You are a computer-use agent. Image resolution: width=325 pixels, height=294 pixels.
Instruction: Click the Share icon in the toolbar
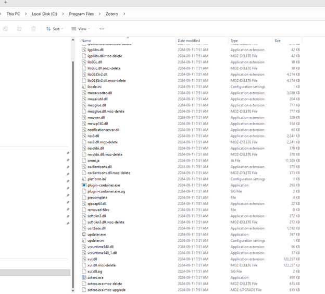19,29
